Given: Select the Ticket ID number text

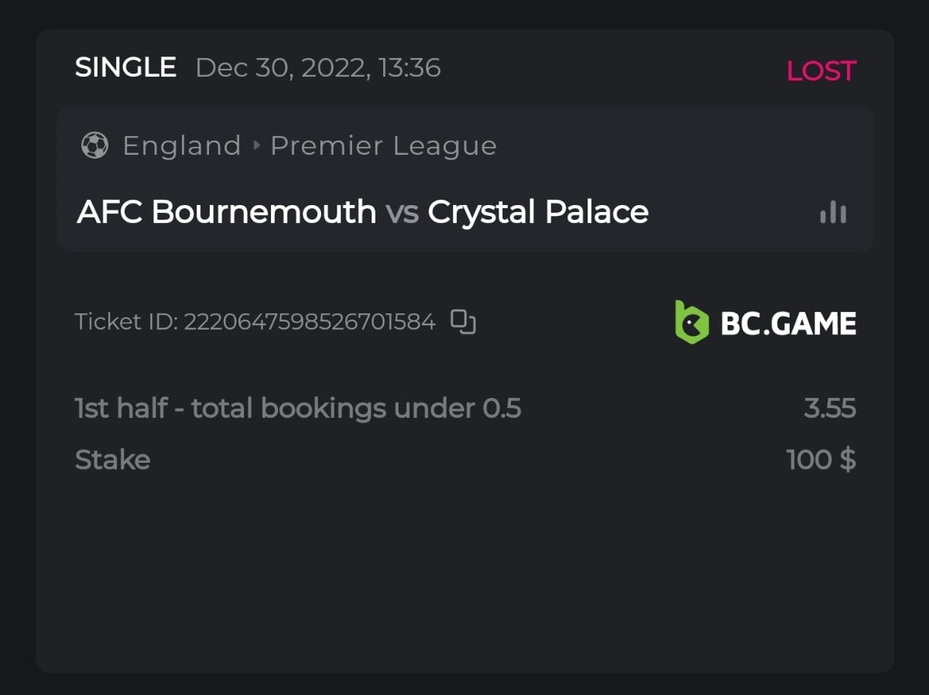Looking at the screenshot, I should point(310,321).
